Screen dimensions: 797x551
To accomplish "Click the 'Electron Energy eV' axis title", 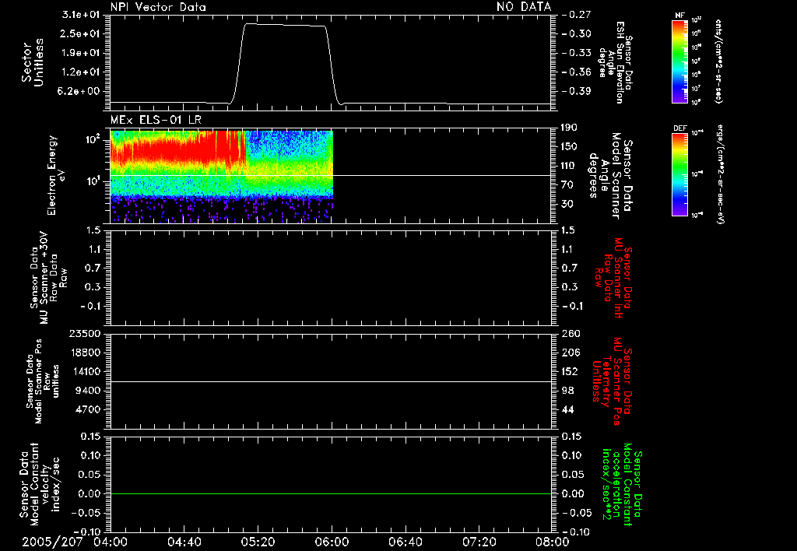I will 55,175.
